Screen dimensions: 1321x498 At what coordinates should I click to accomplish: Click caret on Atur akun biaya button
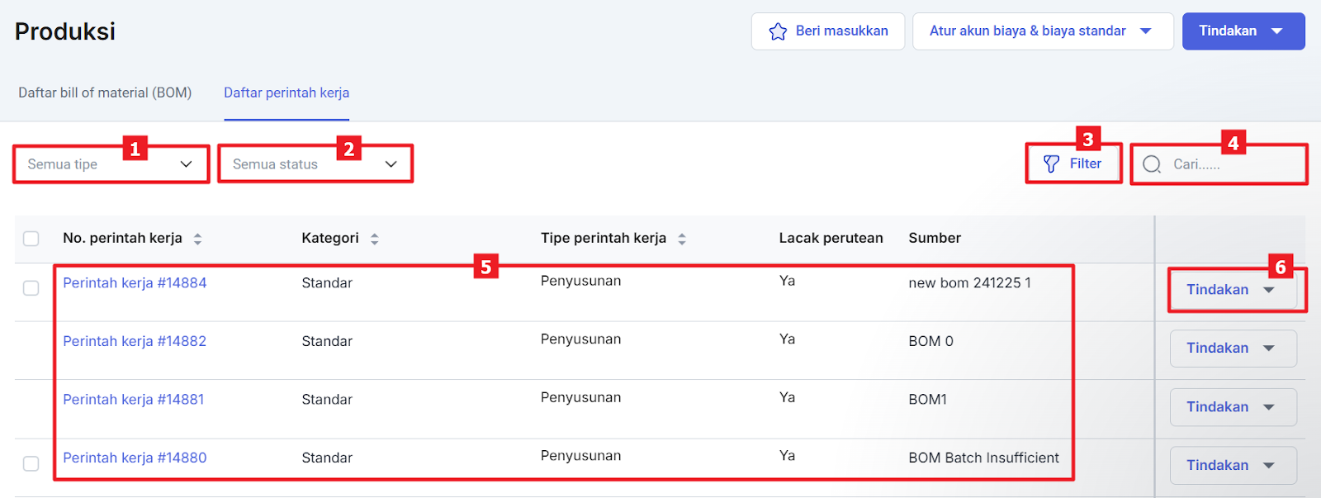(1145, 31)
